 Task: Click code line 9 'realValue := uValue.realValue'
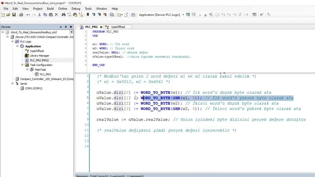[x=133, y=119]
